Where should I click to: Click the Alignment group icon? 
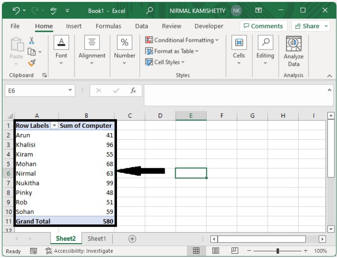(92, 42)
